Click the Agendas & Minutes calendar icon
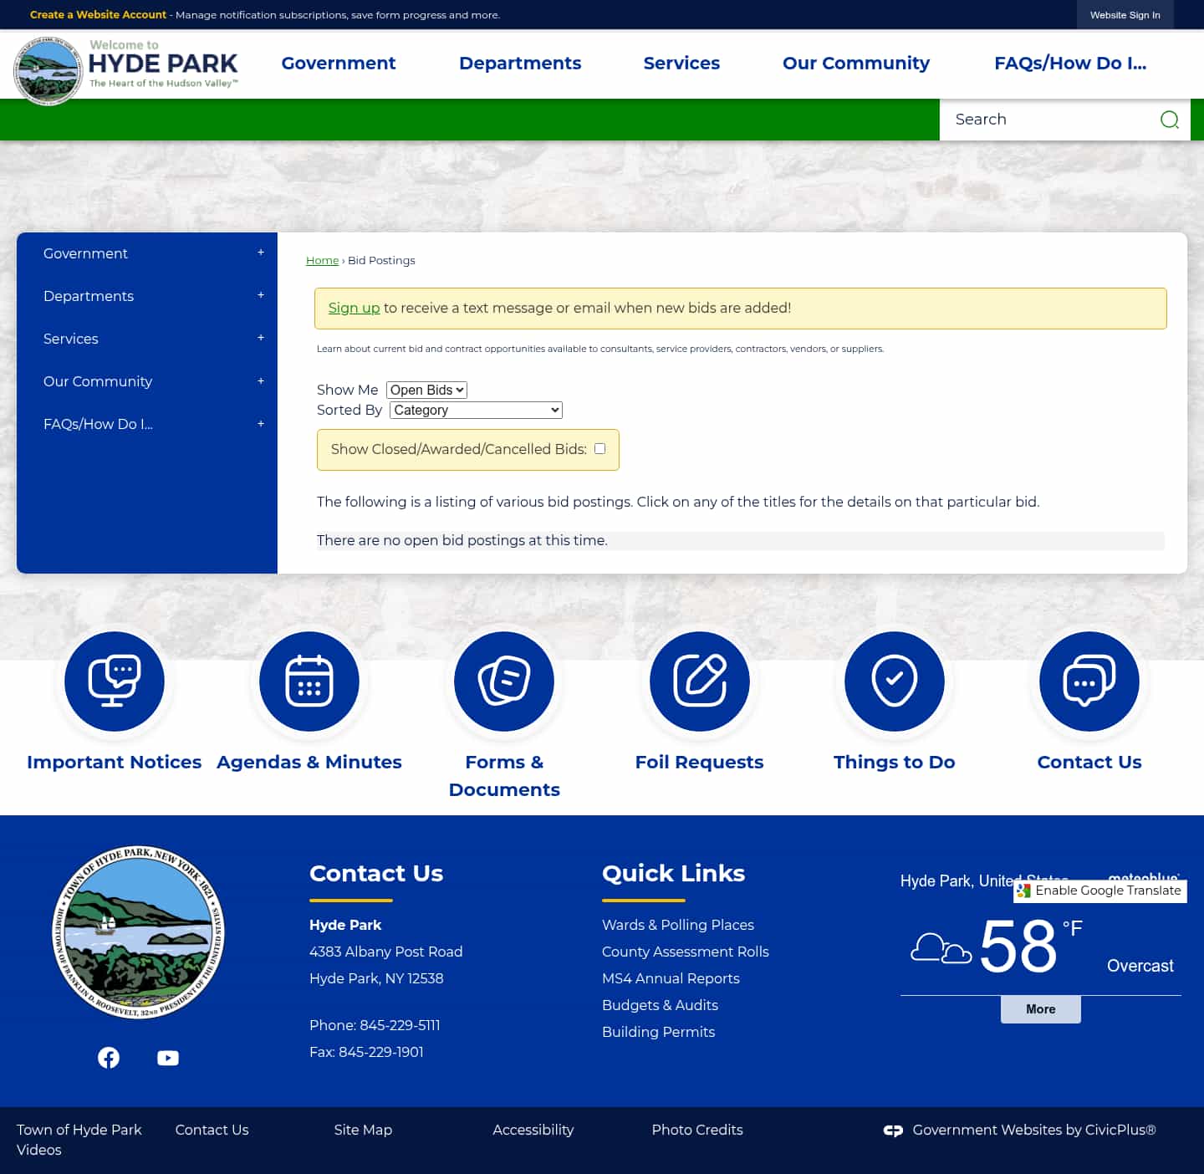 point(309,681)
